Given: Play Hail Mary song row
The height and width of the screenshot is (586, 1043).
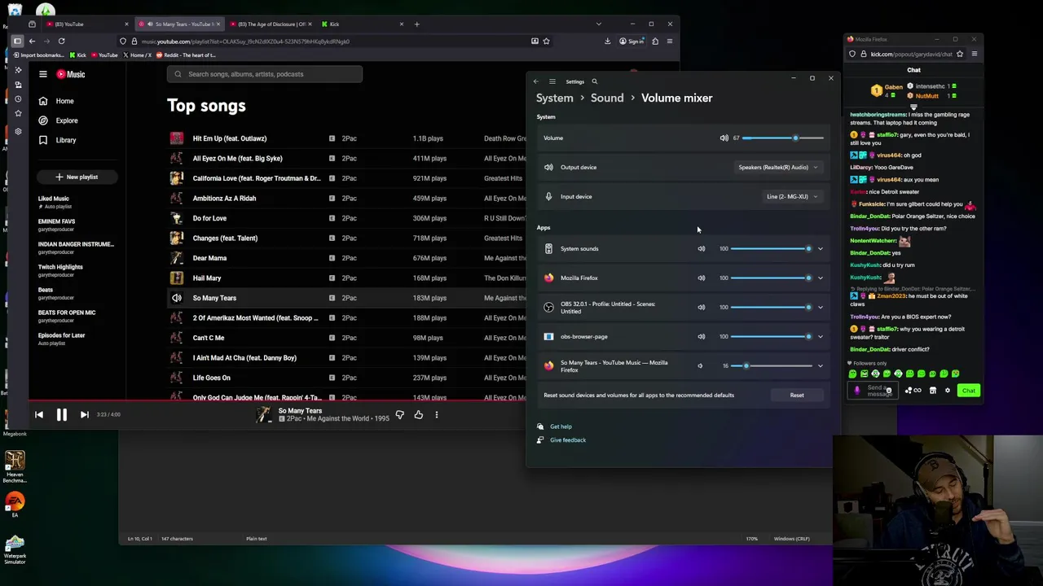Looking at the screenshot, I should (x=207, y=278).
